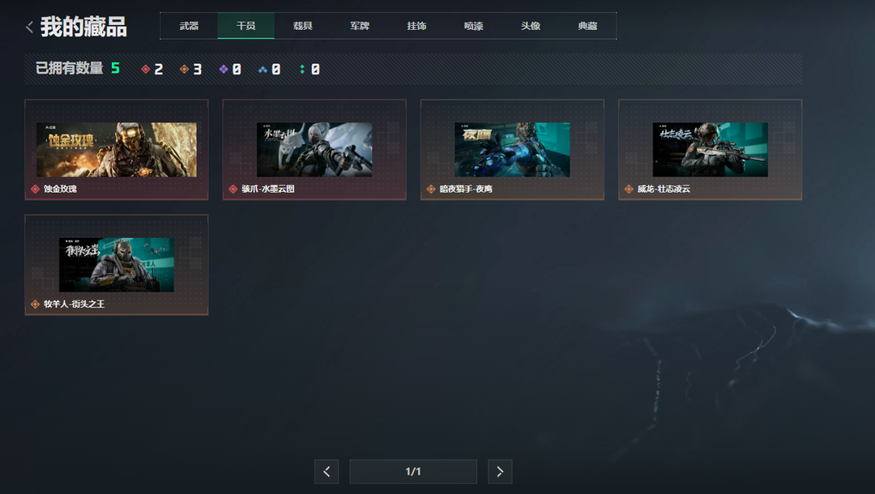
Task: Switch to the 军牌 tab
Action: coord(360,26)
